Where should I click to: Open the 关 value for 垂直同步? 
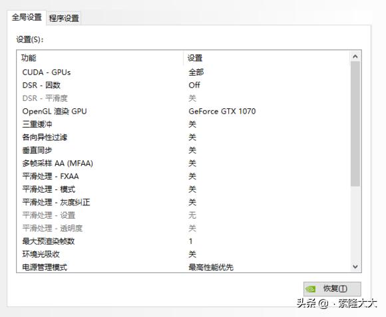[x=192, y=150]
